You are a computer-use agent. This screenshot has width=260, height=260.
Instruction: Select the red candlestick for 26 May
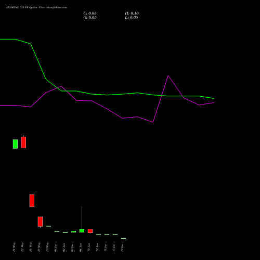coord(32,201)
